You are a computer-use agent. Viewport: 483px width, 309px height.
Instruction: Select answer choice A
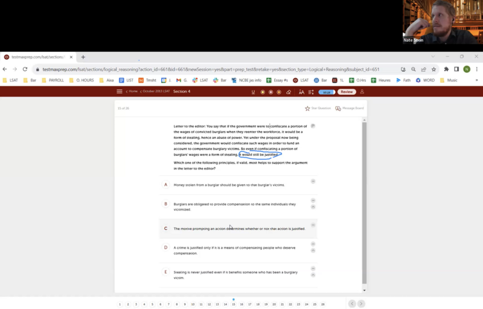(166, 185)
